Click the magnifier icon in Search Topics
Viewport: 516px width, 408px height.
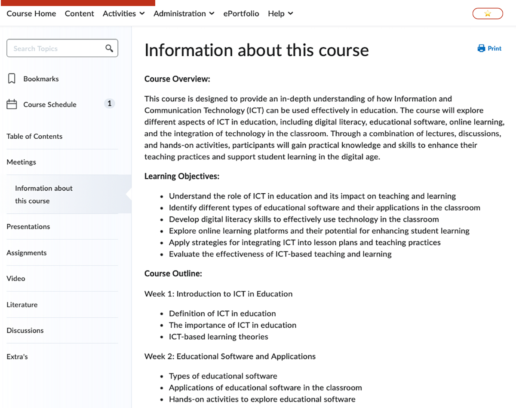pyautogui.click(x=109, y=48)
